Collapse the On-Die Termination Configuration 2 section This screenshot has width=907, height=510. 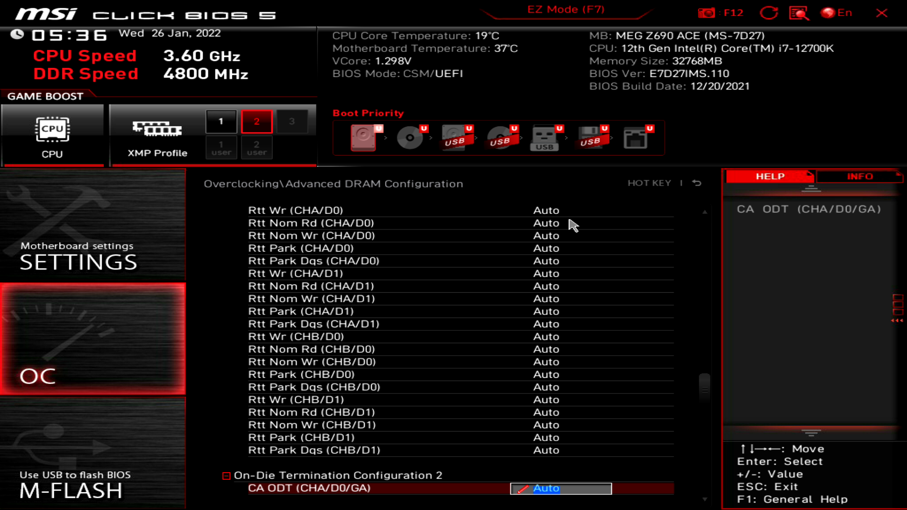[226, 476]
